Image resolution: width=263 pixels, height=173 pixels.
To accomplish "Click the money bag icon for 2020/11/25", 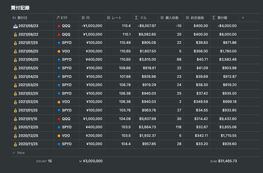I will [x=15, y=144].
